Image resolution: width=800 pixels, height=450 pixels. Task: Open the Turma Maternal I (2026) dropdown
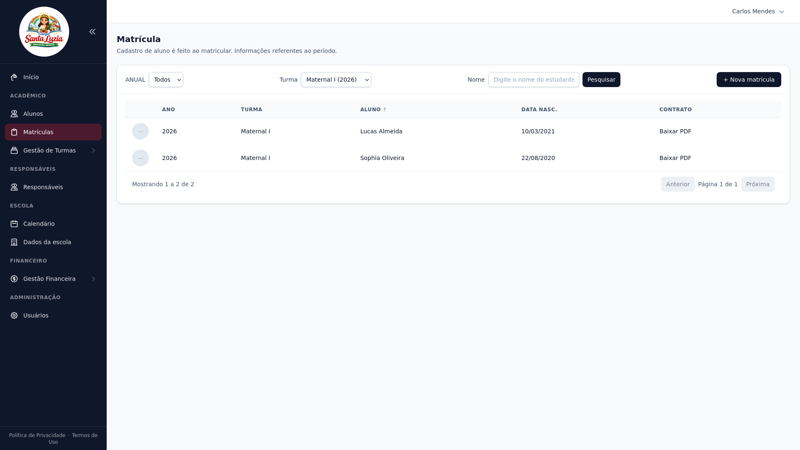(x=336, y=80)
